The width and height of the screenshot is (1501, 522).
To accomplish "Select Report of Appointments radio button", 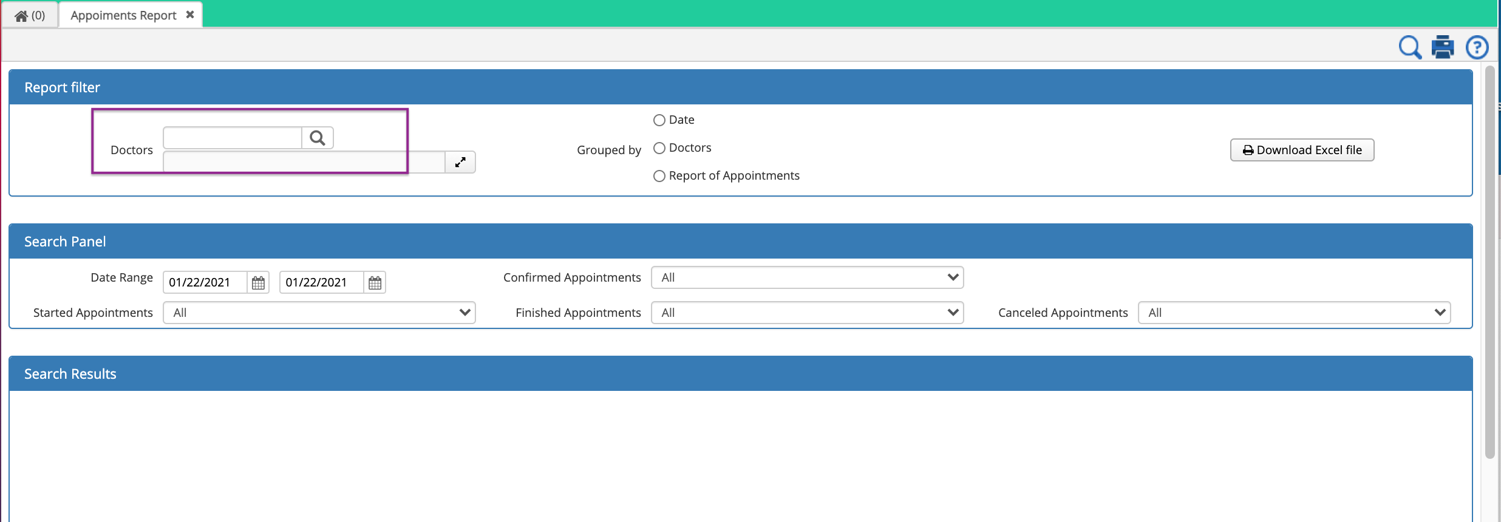I will [x=659, y=176].
